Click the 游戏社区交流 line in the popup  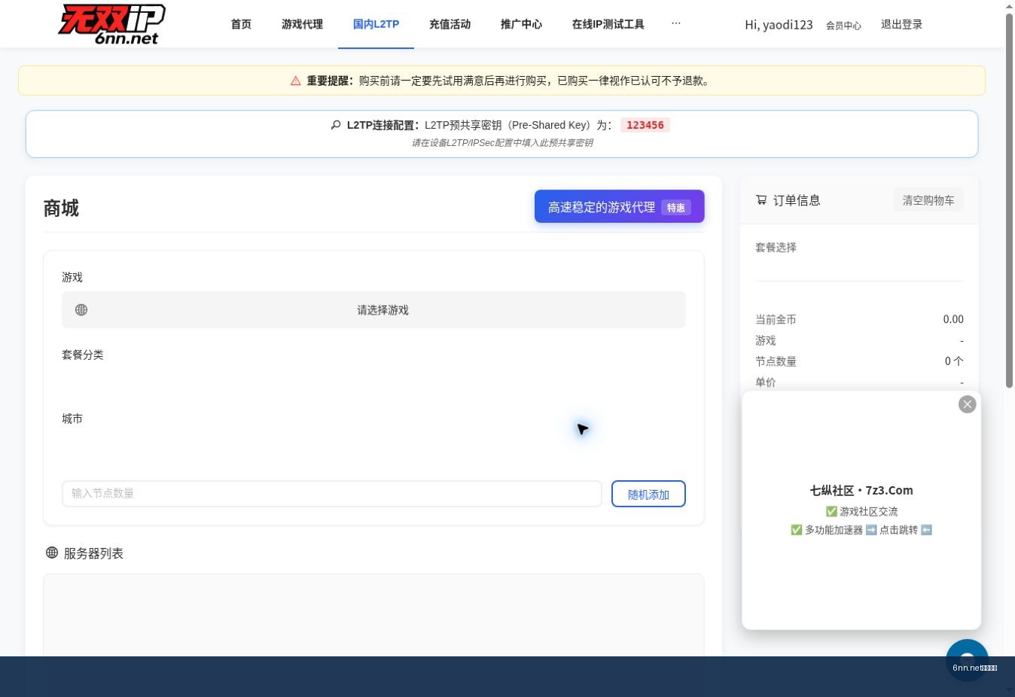coord(861,511)
